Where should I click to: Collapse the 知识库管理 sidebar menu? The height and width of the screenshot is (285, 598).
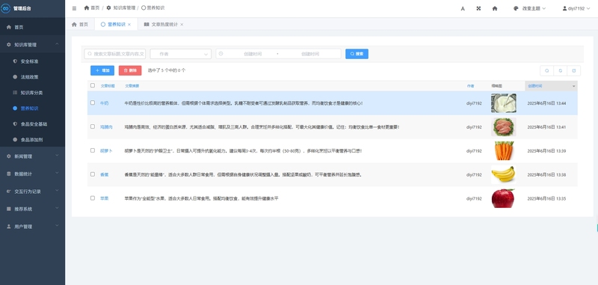click(32, 45)
